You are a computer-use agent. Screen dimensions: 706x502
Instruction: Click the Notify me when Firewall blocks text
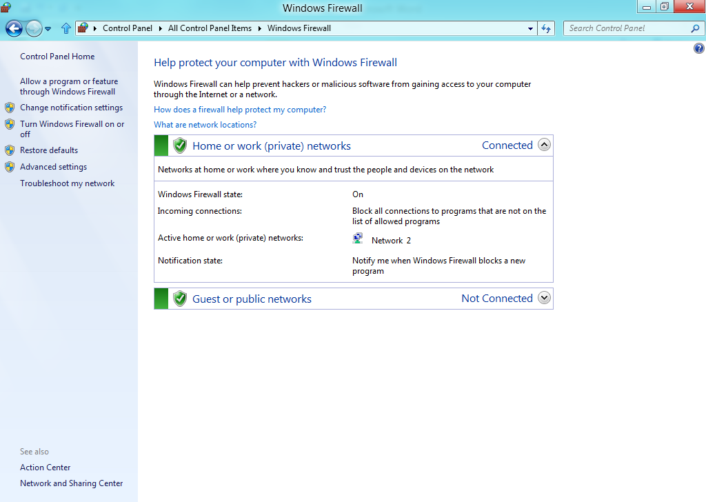pyautogui.click(x=438, y=265)
